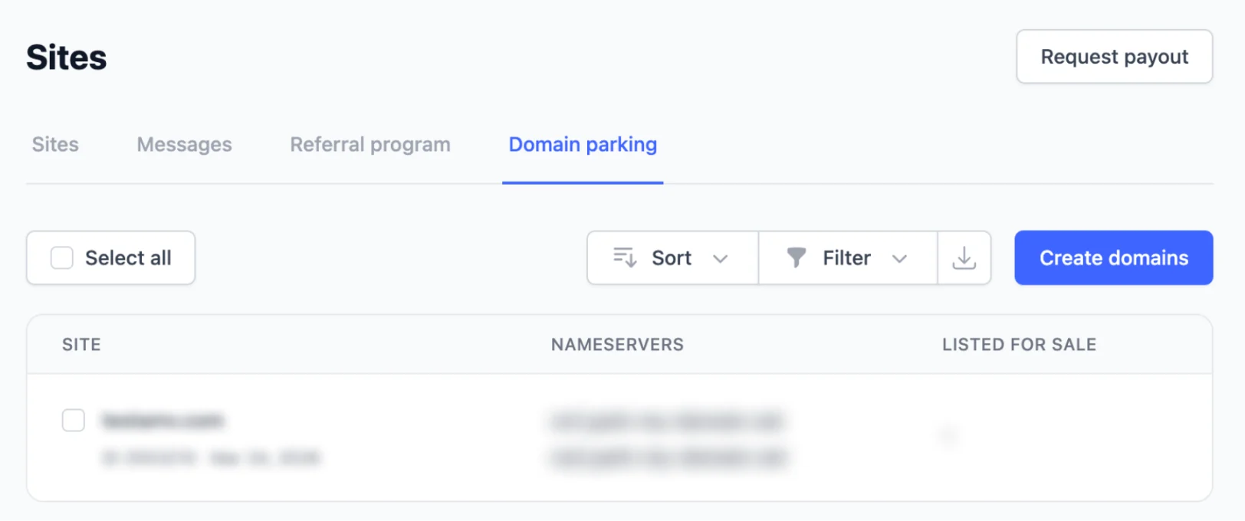Click the download export icon
This screenshot has width=1245, height=521.
964,258
